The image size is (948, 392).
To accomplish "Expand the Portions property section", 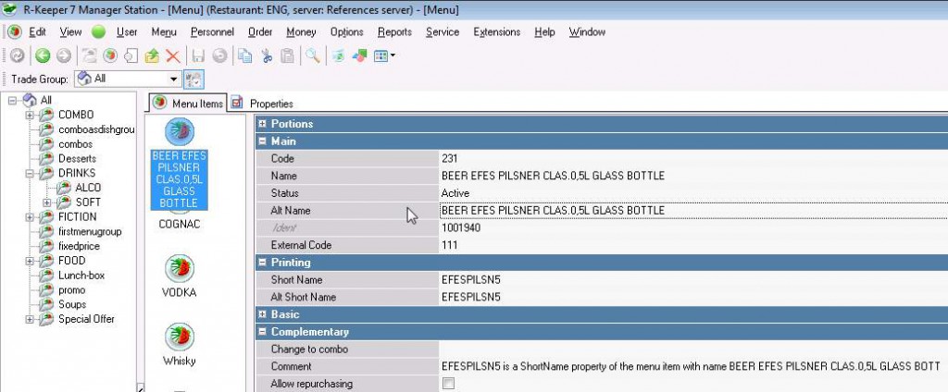I will 262,124.
